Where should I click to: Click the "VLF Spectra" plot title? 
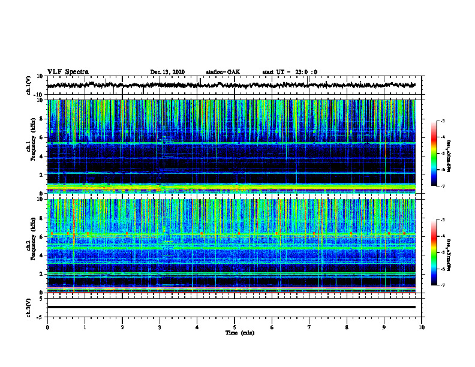68,72
